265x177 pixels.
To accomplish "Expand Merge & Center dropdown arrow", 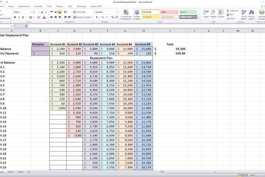I will [x=92, y=17].
